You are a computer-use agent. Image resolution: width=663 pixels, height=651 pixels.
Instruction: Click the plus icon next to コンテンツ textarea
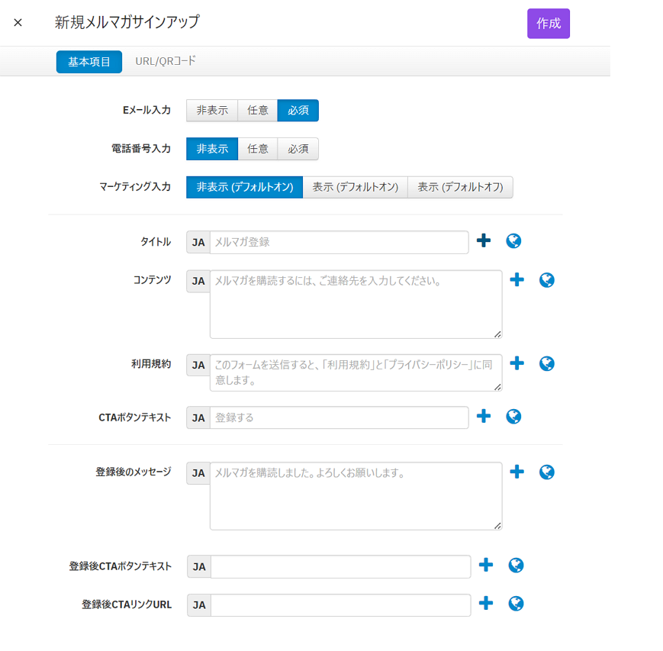(517, 280)
